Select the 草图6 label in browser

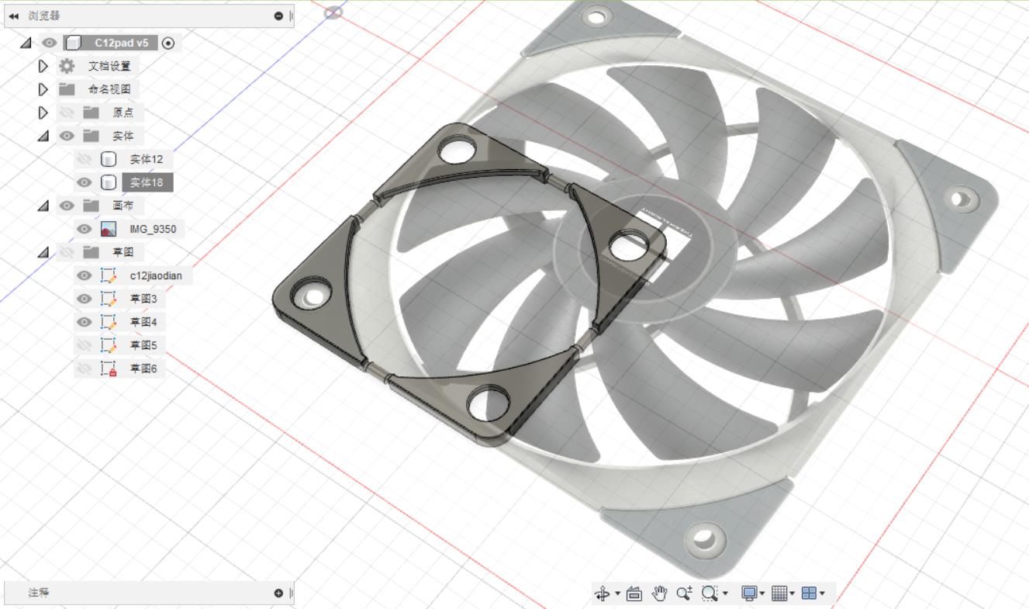coord(143,369)
